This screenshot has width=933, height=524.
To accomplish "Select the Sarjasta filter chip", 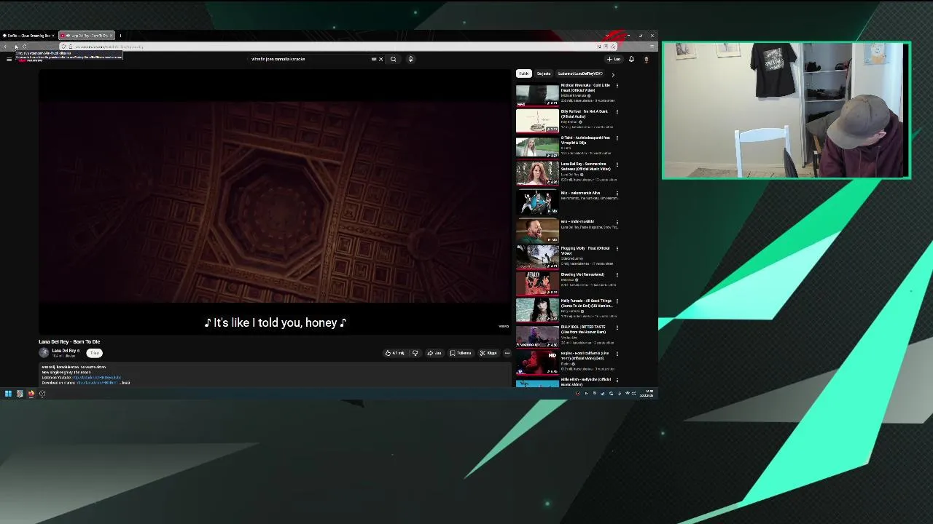I will tap(544, 74).
